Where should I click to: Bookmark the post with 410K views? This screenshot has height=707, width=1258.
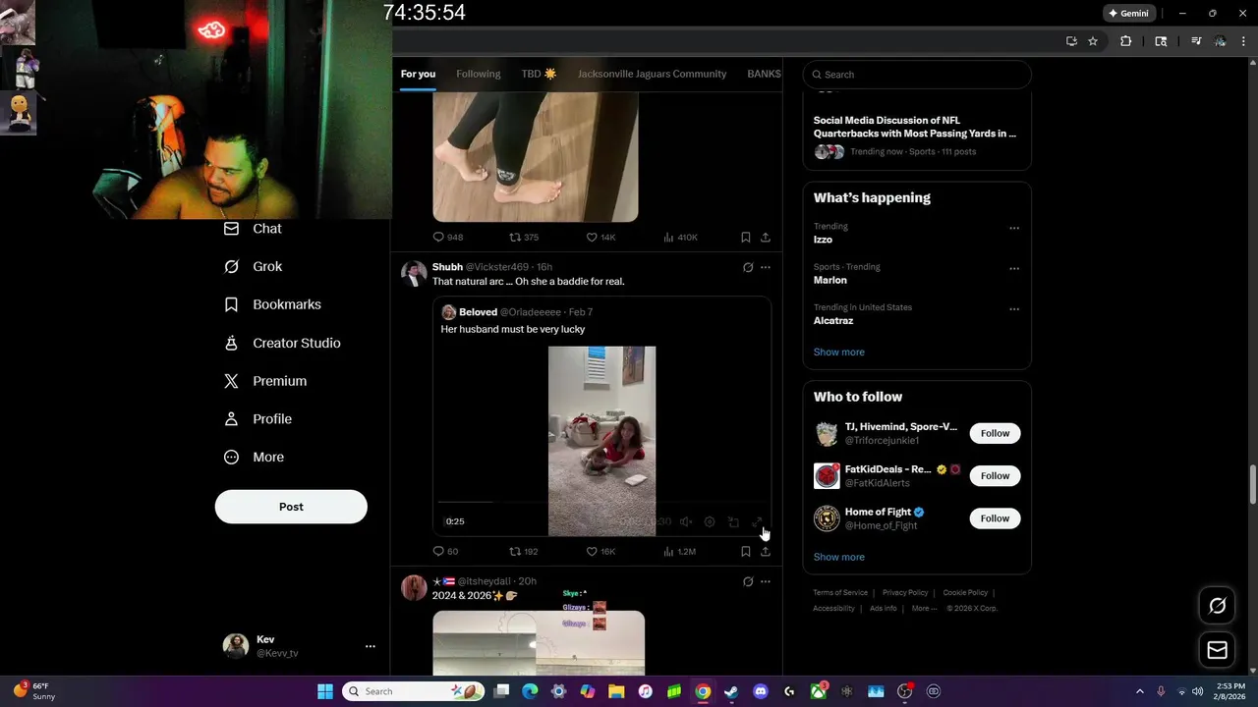[x=746, y=238]
